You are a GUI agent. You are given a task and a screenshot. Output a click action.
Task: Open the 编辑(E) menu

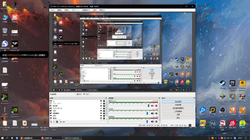coord(60,10)
